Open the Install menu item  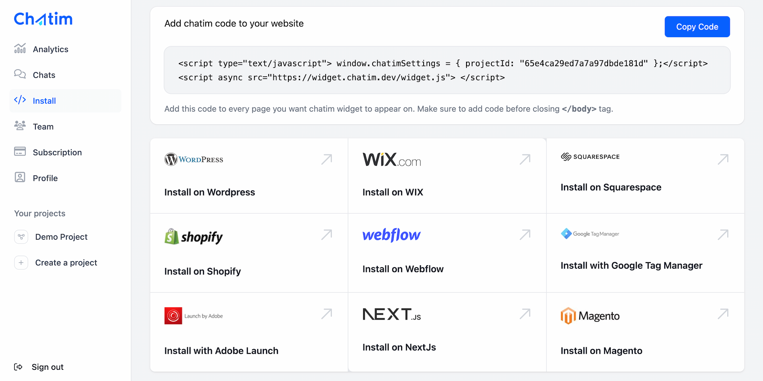(44, 101)
